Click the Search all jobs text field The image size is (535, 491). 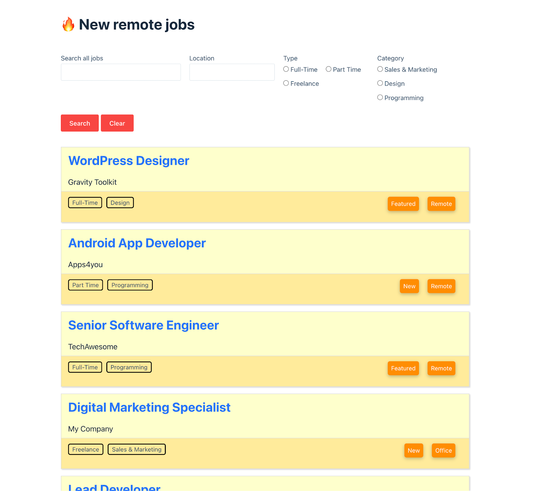[x=121, y=72]
